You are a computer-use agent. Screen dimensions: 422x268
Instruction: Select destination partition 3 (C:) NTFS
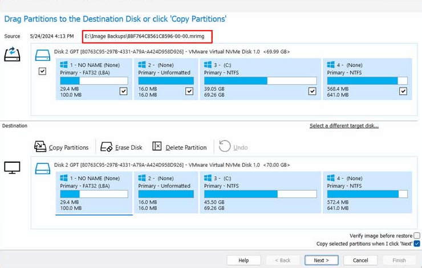260,192
